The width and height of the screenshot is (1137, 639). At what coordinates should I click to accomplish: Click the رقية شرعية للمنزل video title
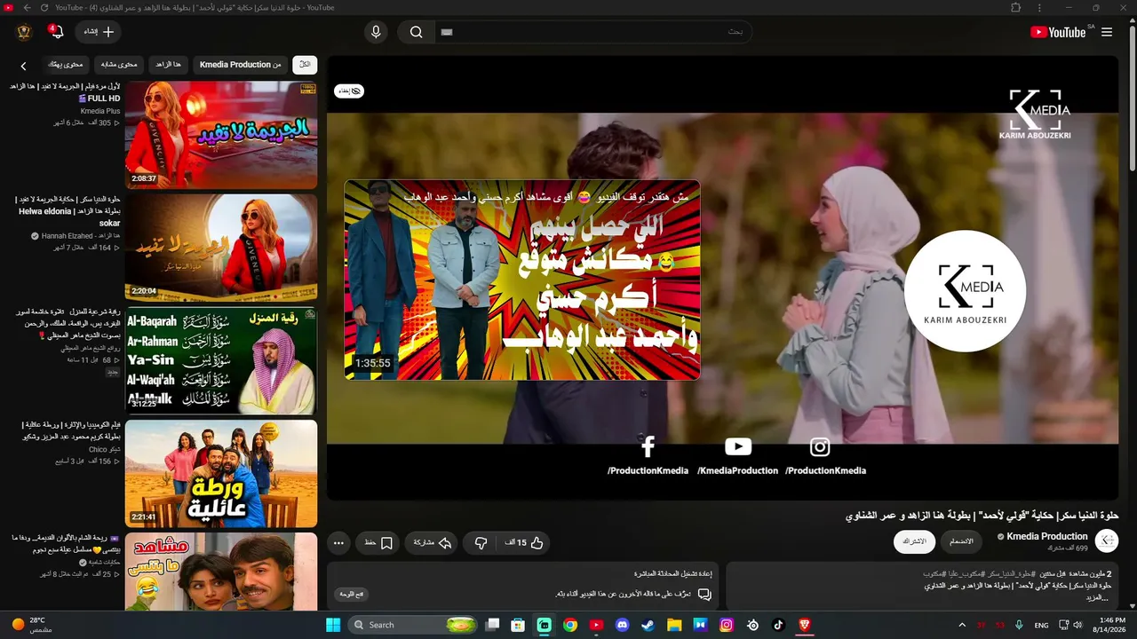(68, 324)
